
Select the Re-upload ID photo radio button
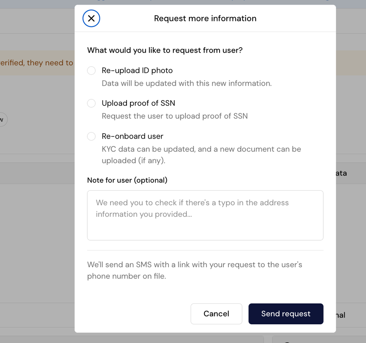pos(91,70)
